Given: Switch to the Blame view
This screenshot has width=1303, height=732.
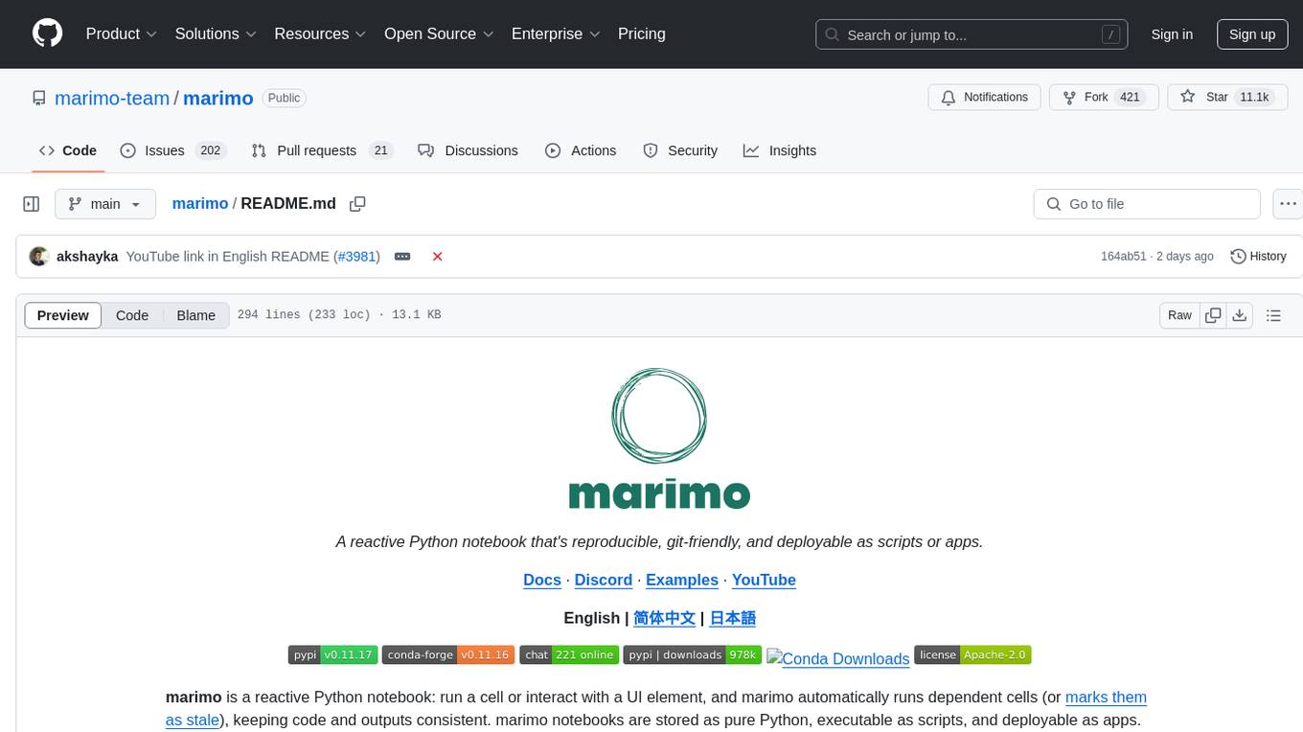Looking at the screenshot, I should pos(195,315).
